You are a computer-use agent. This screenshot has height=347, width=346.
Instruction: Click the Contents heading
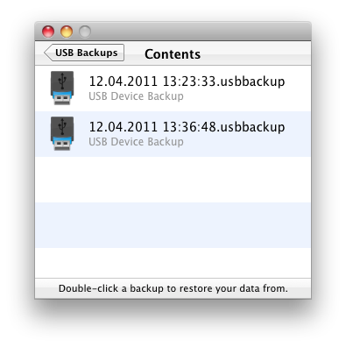coord(173,54)
